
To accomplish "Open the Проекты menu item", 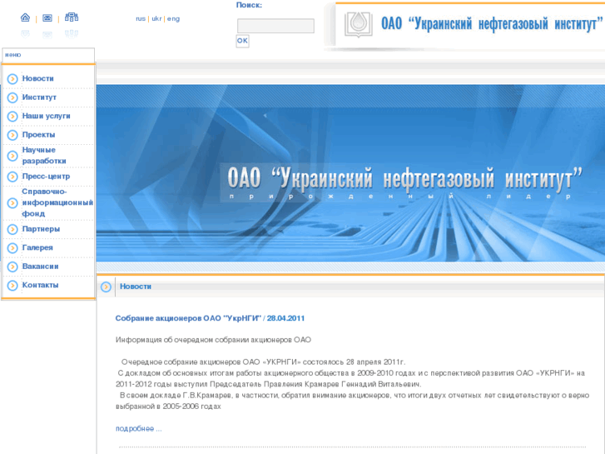I will tap(38, 135).
